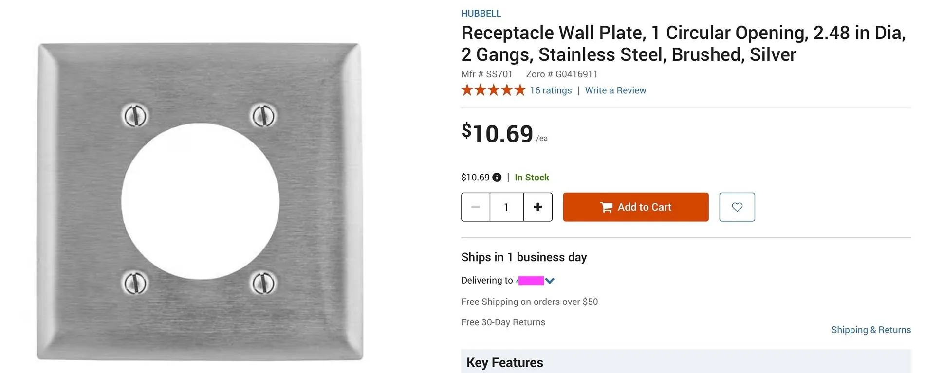Click the In Stock status text
Image resolution: width=925 pixels, height=373 pixels.
[532, 178]
